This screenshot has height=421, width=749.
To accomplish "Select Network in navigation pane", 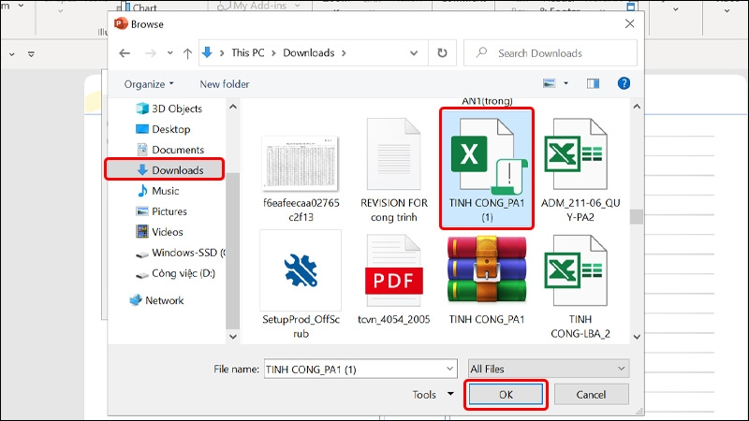I will pyautogui.click(x=156, y=300).
